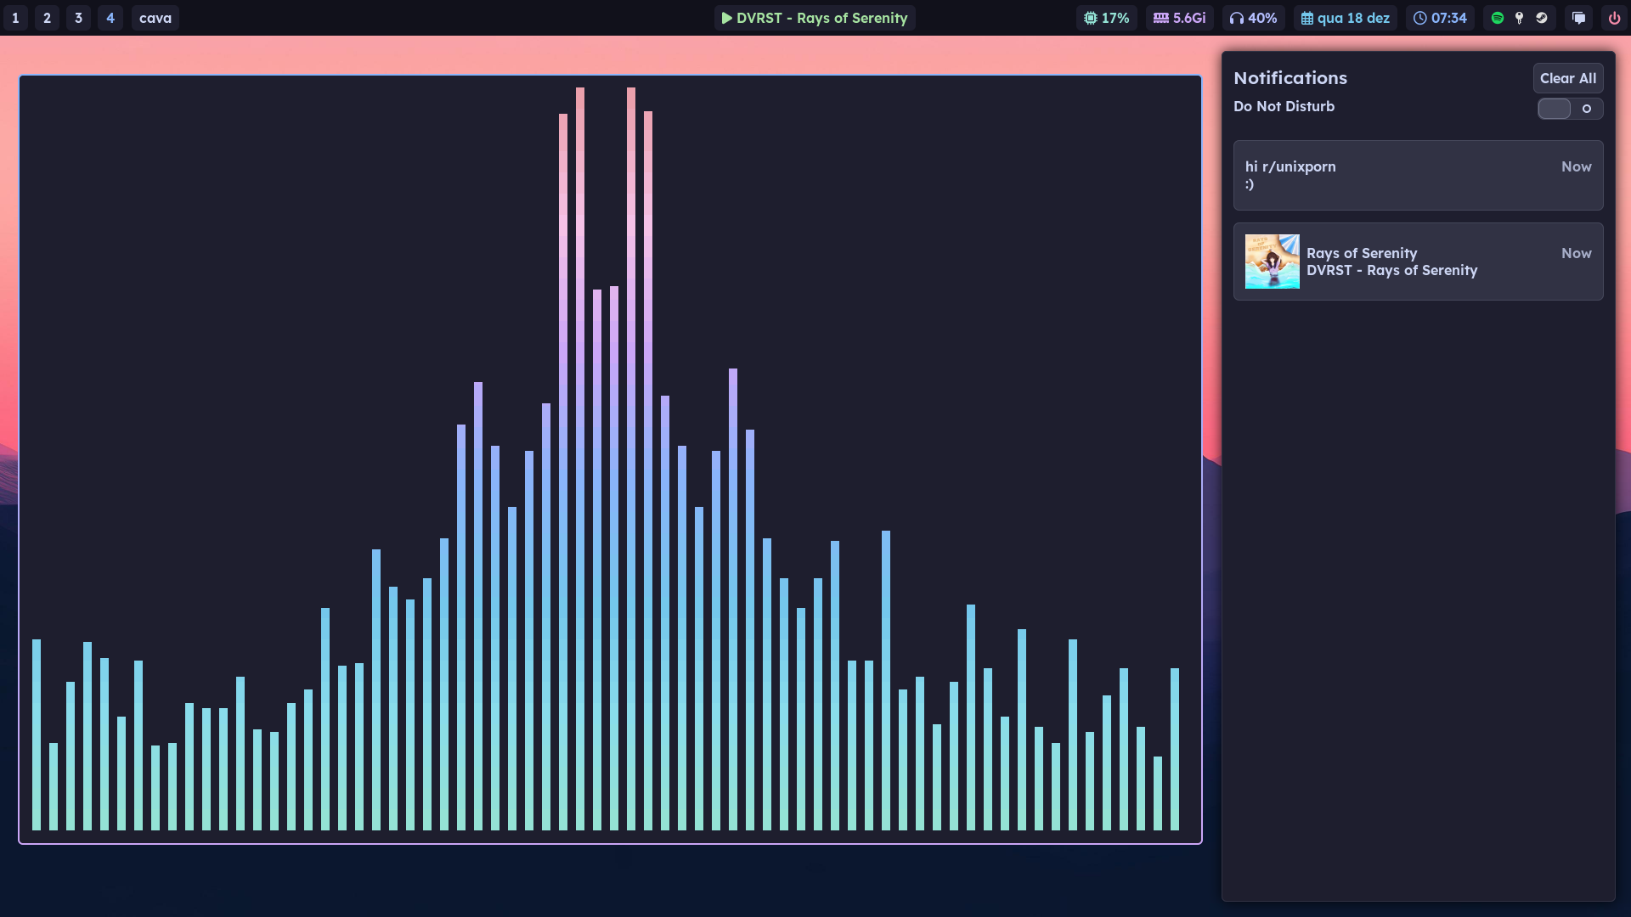Image resolution: width=1631 pixels, height=917 pixels.
Task: Open the calendar date qua 18 dez
Action: pyautogui.click(x=1346, y=18)
